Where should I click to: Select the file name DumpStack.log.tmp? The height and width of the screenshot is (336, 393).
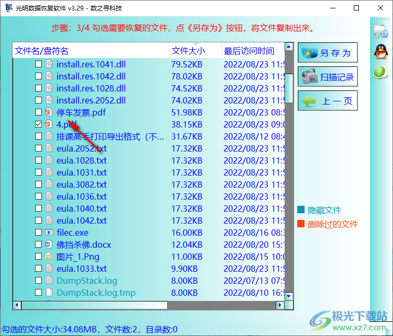[x=96, y=293]
